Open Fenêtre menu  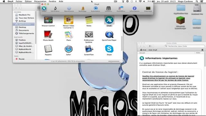tap(52, 1)
